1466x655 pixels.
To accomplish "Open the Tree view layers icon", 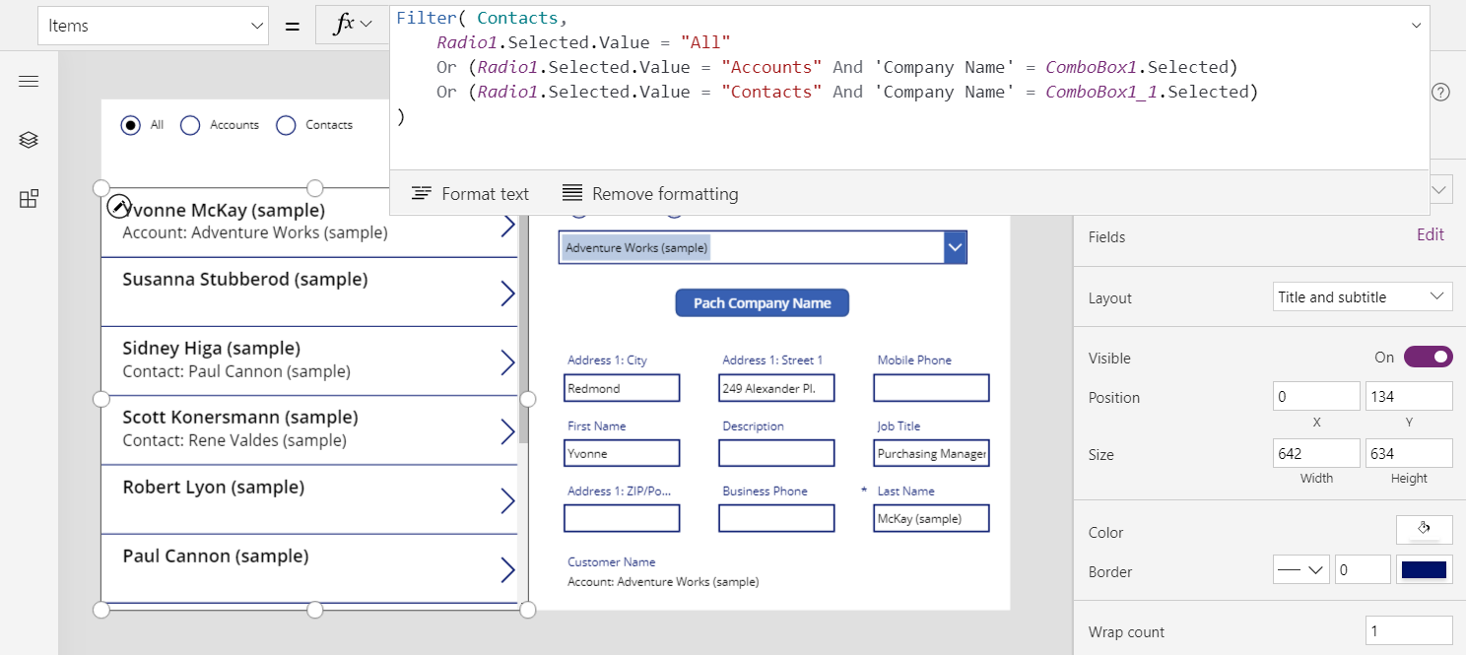I will point(29,141).
